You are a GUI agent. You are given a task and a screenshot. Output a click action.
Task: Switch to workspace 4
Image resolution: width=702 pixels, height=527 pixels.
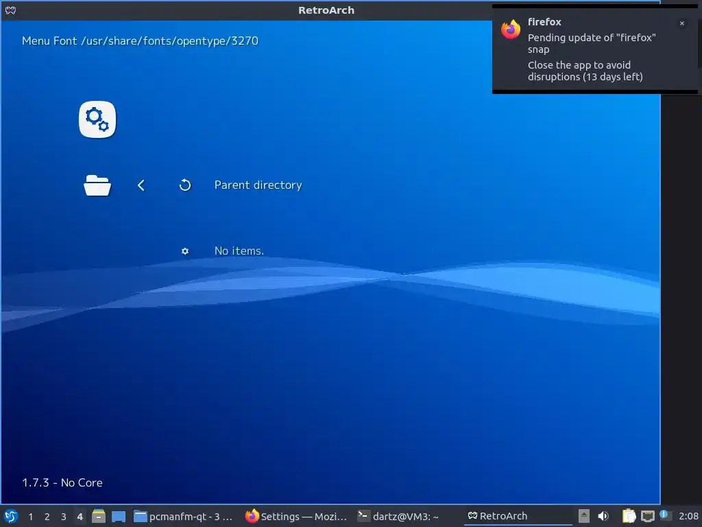coord(80,517)
